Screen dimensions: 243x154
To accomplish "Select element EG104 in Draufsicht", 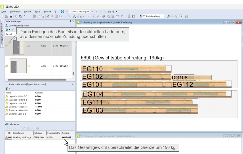I will (156, 94).
